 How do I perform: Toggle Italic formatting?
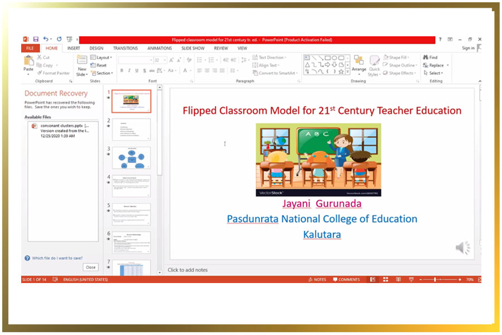point(129,70)
